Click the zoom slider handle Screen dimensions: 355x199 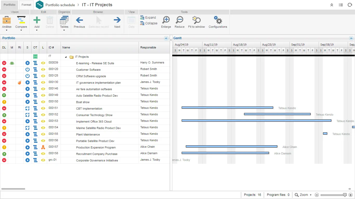[x=345, y=195]
